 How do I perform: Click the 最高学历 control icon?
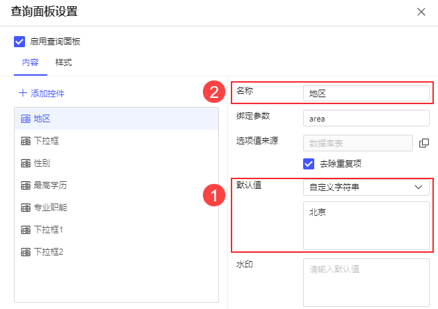(26, 185)
